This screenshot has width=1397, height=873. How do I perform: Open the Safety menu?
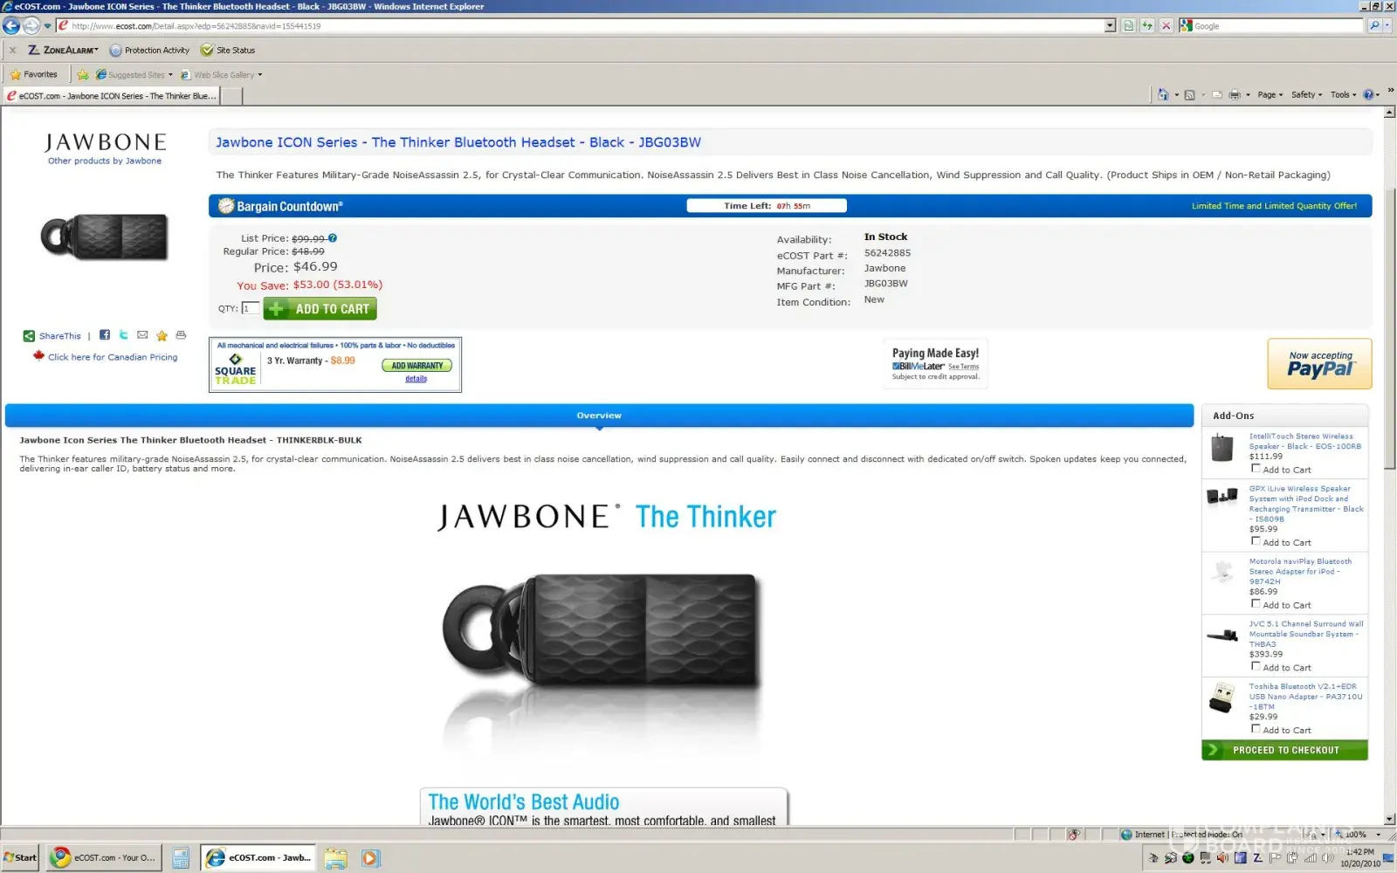1306,94
